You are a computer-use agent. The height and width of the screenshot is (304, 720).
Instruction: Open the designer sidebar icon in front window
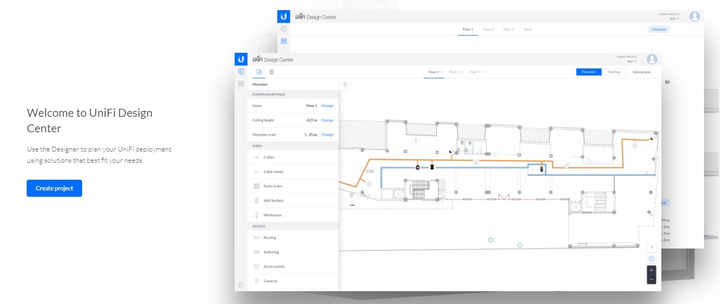click(x=241, y=71)
